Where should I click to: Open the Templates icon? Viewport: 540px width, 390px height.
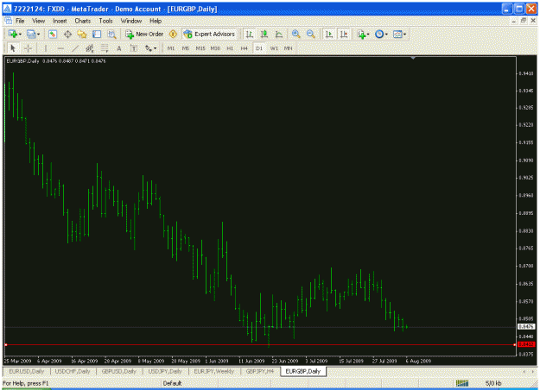click(397, 34)
